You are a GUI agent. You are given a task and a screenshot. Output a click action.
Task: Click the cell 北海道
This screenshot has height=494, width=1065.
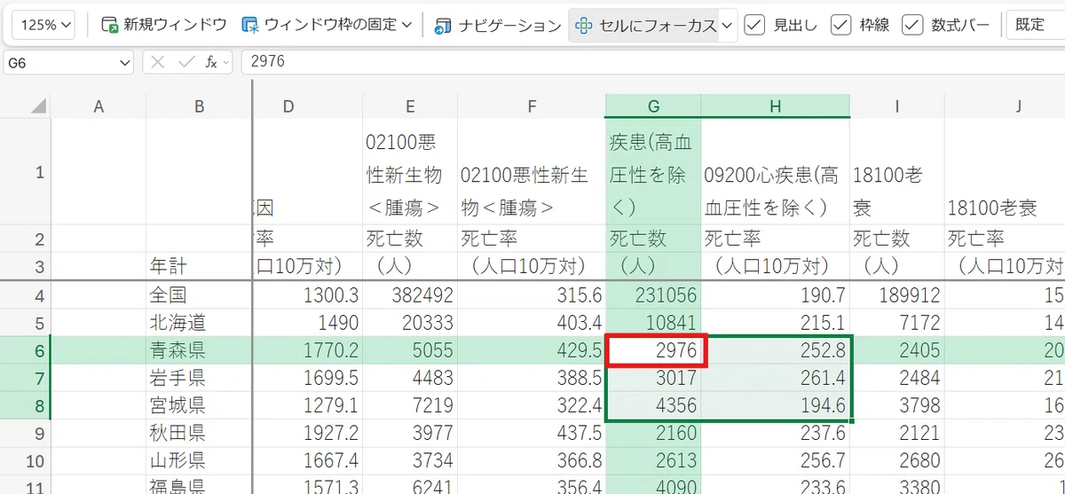click(199, 322)
